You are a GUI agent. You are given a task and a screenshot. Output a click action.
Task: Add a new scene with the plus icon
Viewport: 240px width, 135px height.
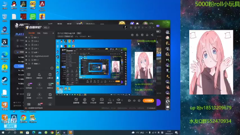[53, 33]
